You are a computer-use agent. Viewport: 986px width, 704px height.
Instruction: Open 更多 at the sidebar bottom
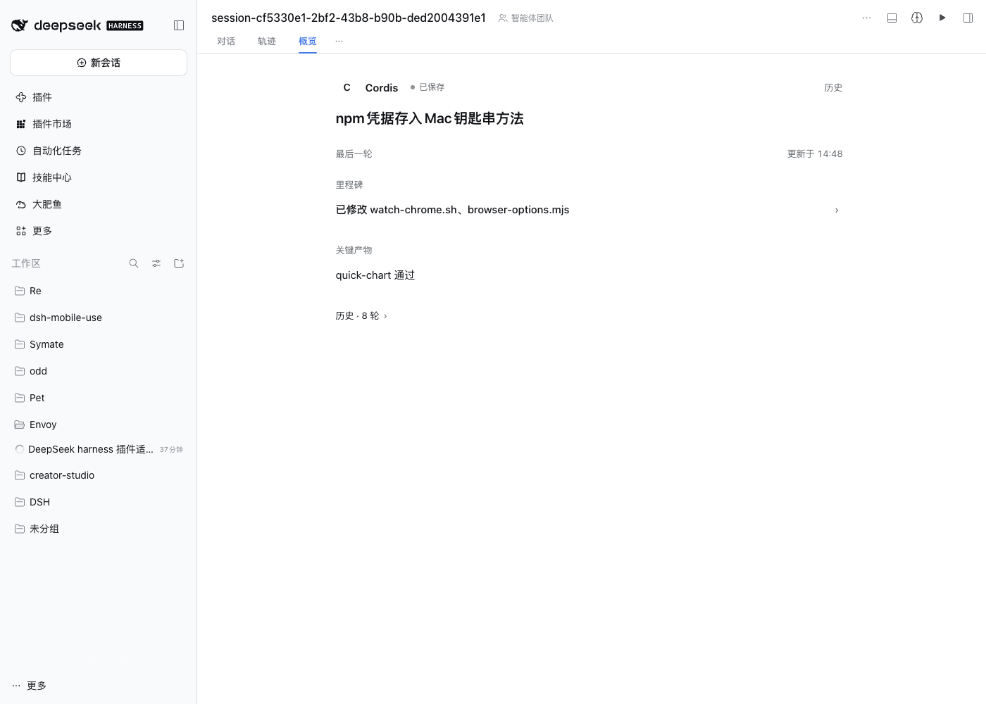pos(30,686)
